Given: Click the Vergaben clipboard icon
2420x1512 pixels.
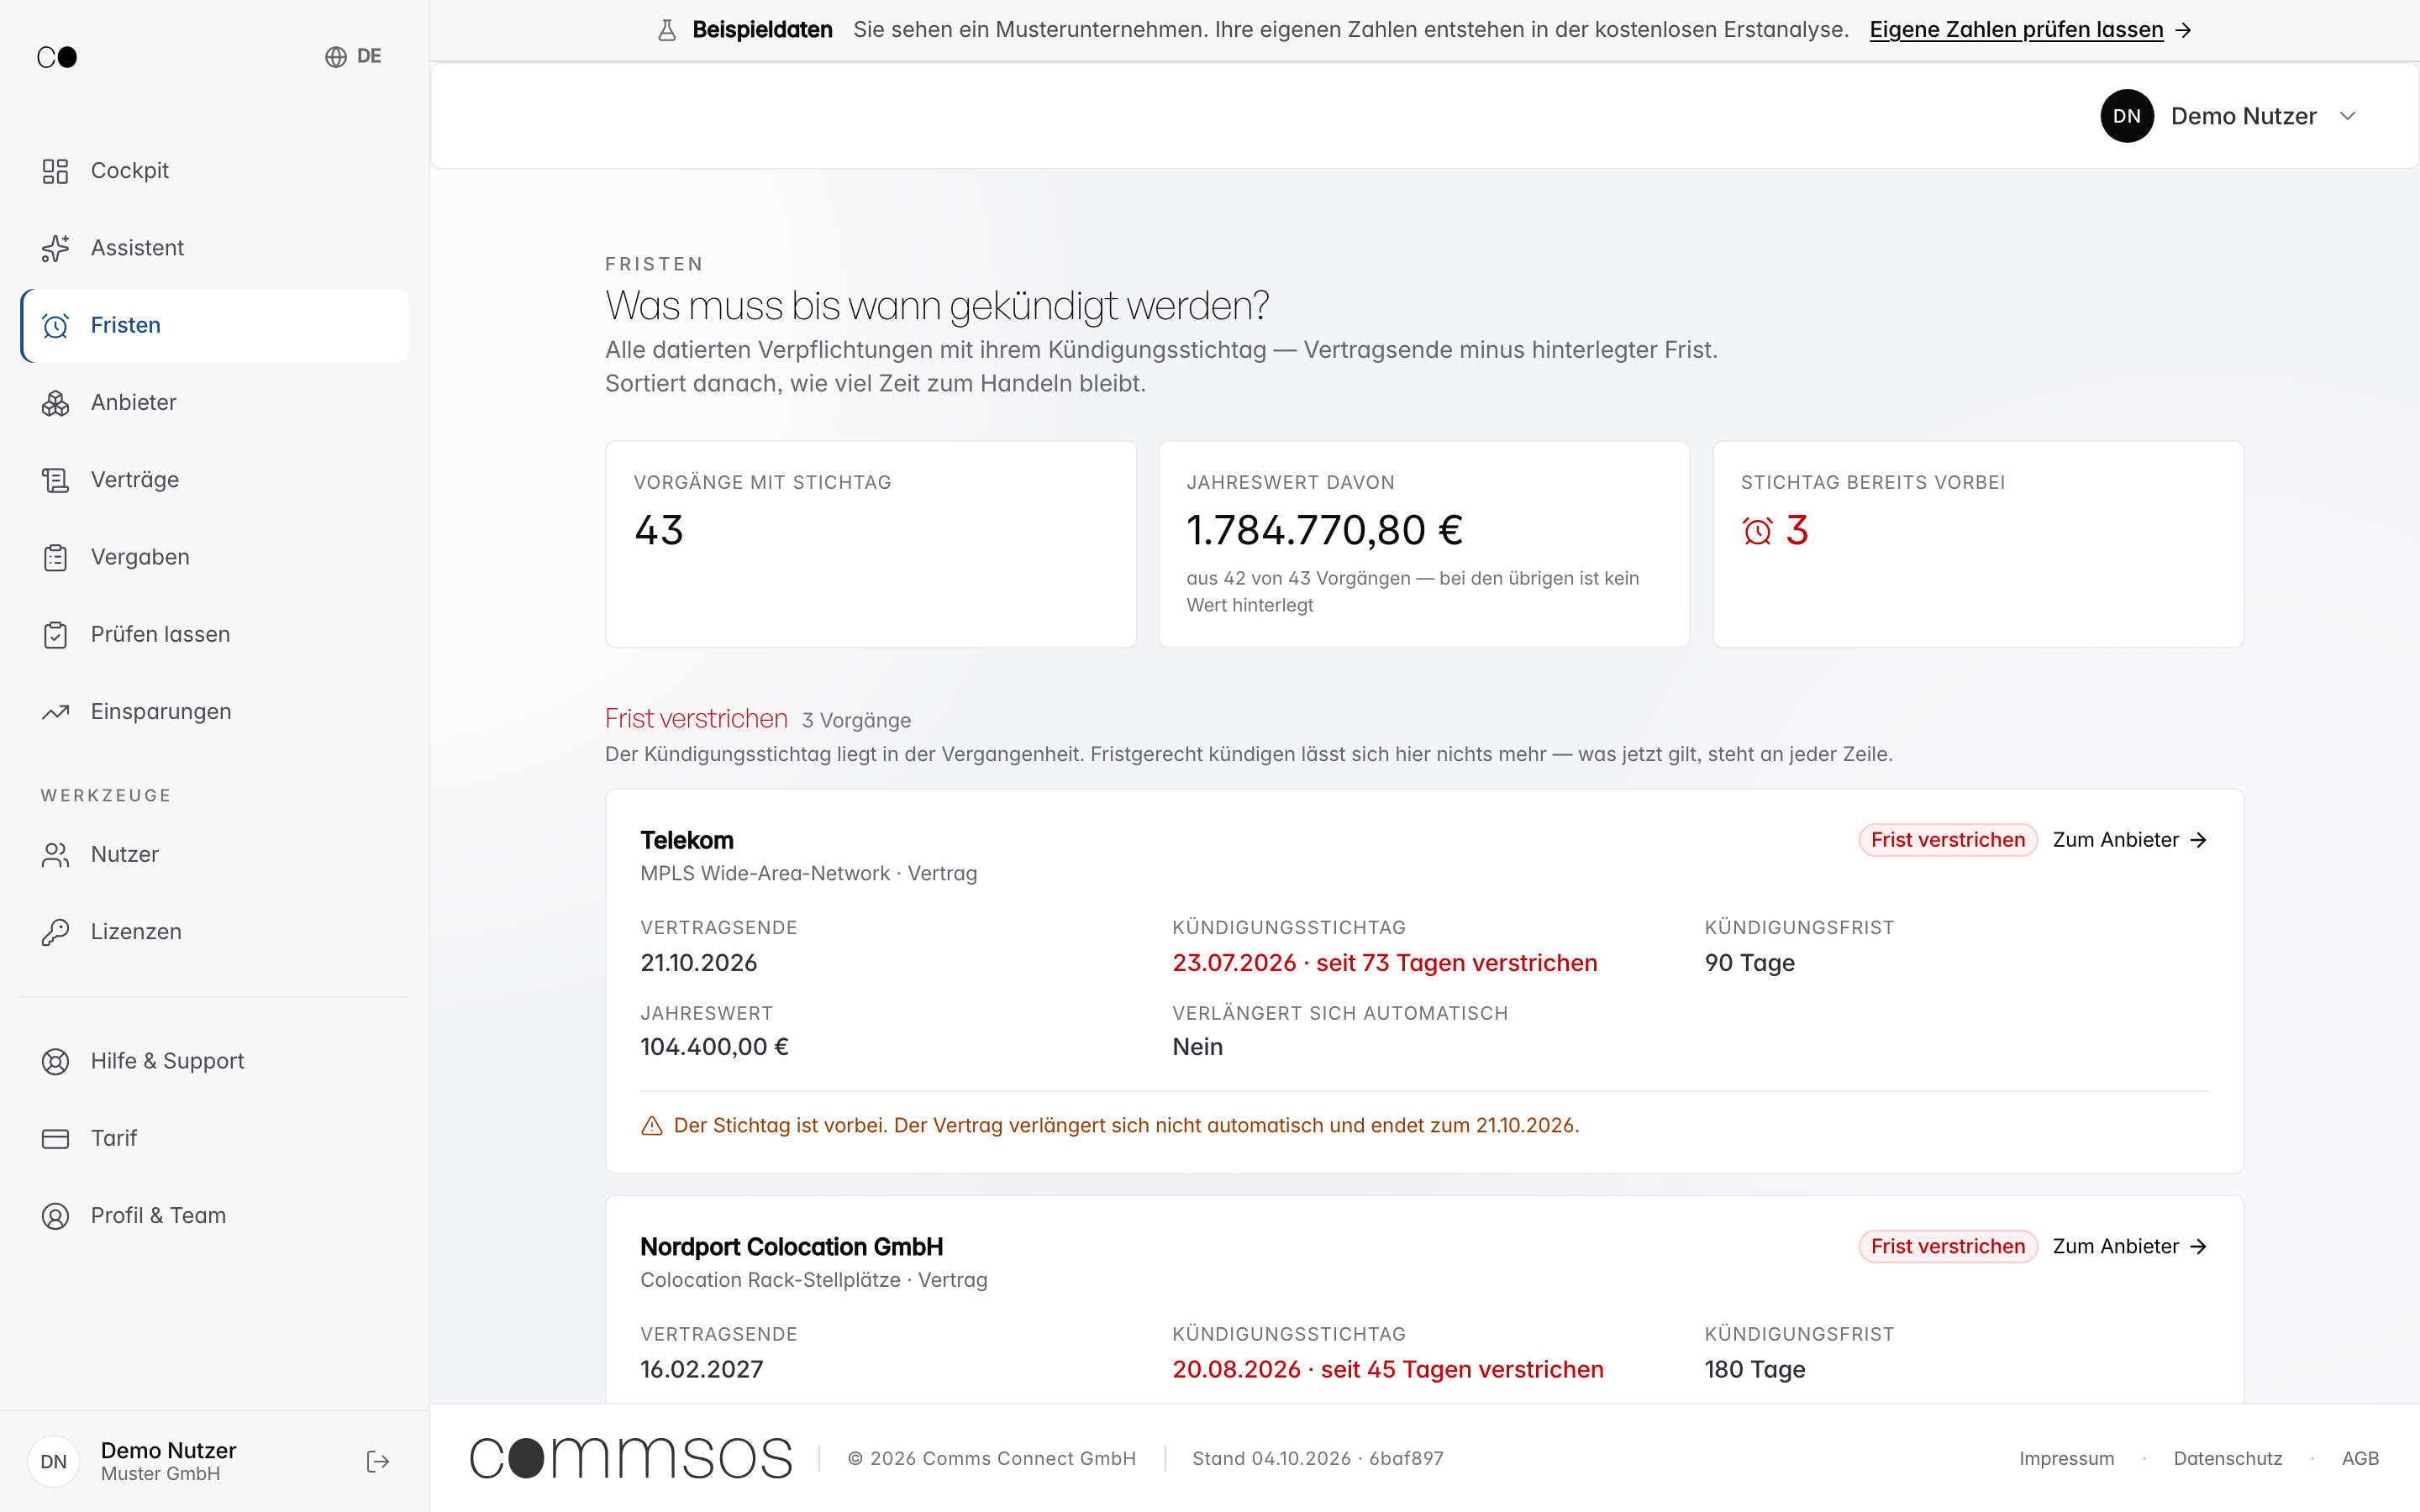Looking at the screenshot, I should point(55,557).
